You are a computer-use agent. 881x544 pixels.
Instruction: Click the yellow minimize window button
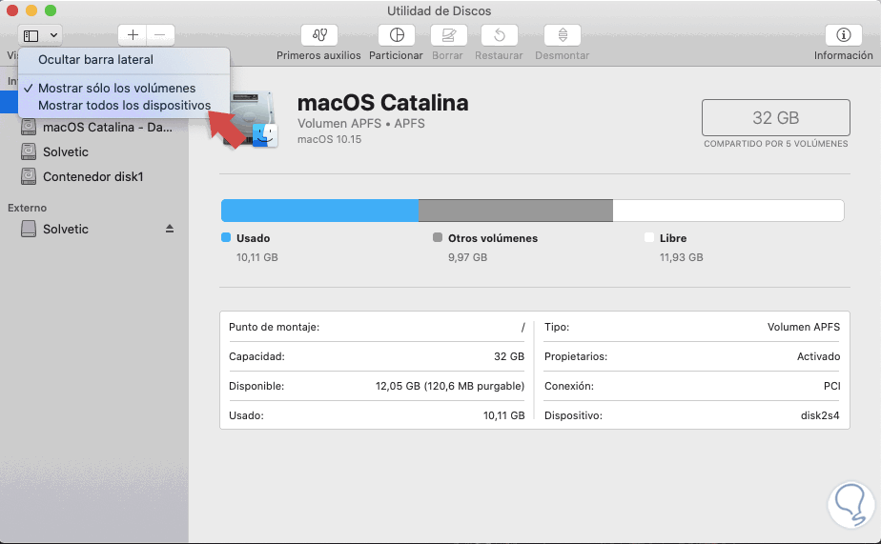tap(31, 10)
